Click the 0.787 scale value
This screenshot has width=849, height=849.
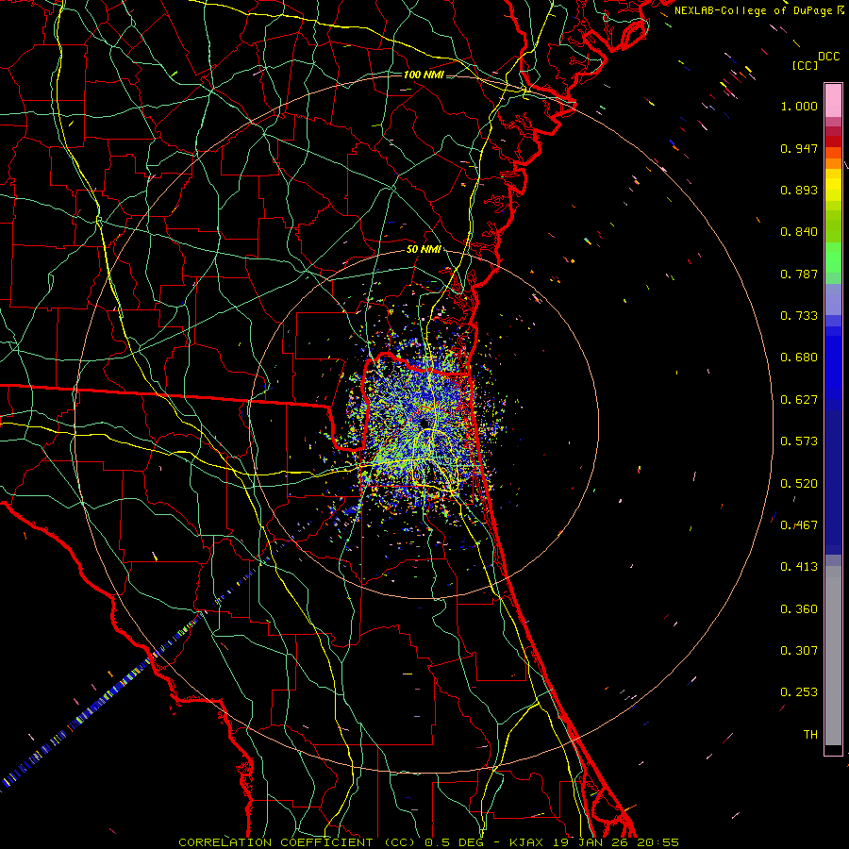(799, 274)
